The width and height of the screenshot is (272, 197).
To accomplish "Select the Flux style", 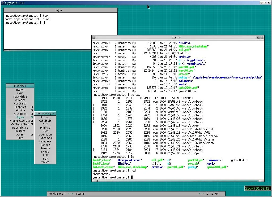I will 45,124.
